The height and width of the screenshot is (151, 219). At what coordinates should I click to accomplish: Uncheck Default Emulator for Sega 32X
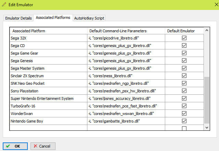point(184,38)
